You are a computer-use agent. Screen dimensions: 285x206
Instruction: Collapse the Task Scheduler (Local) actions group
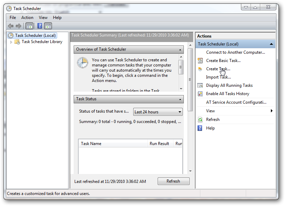tap(271, 44)
